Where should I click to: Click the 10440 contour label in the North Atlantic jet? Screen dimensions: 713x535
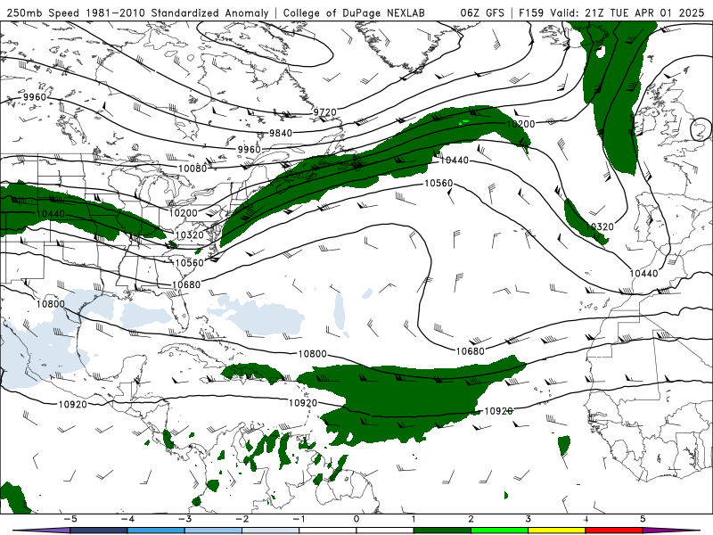pos(455,160)
